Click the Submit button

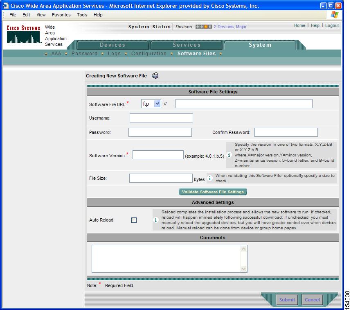click(x=287, y=300)
